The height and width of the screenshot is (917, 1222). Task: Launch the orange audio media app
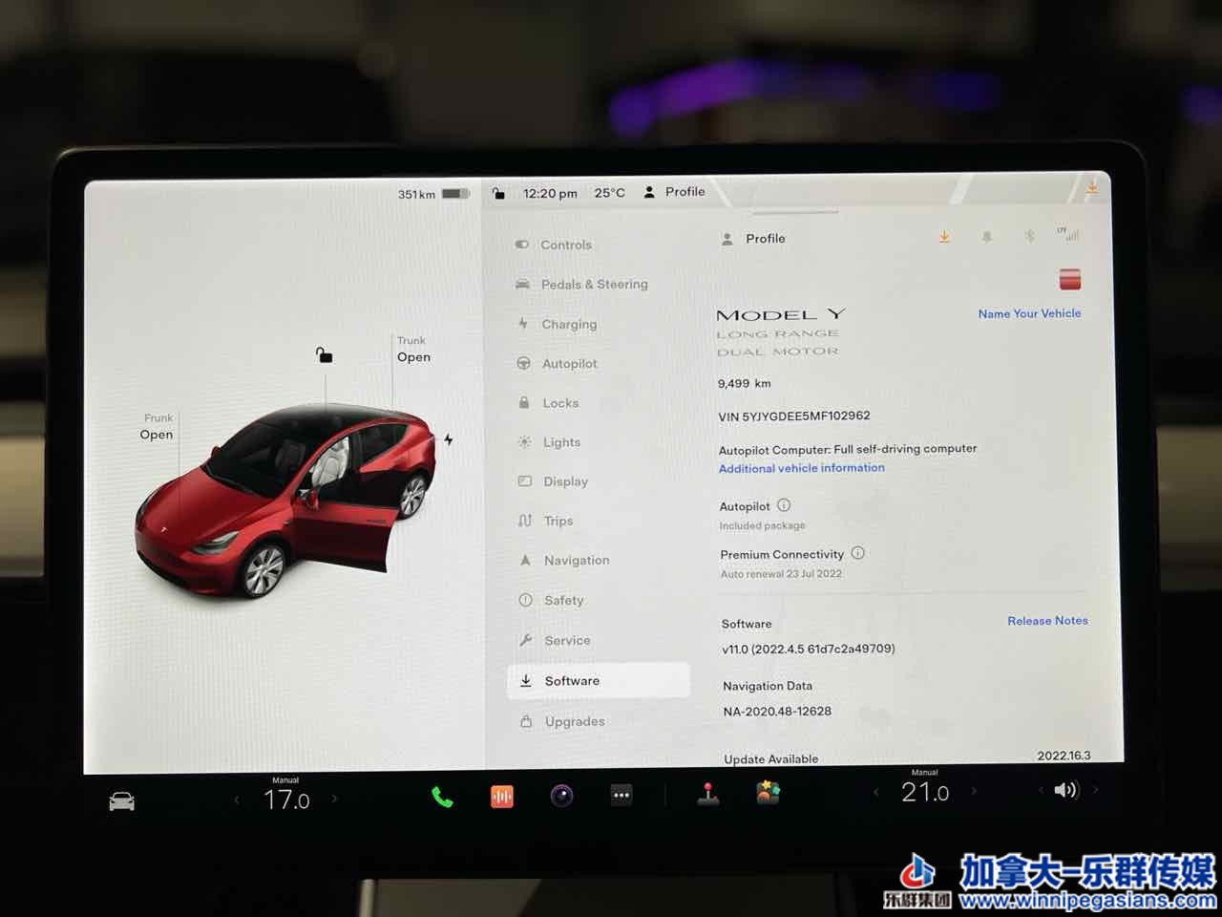click(502, 796)
